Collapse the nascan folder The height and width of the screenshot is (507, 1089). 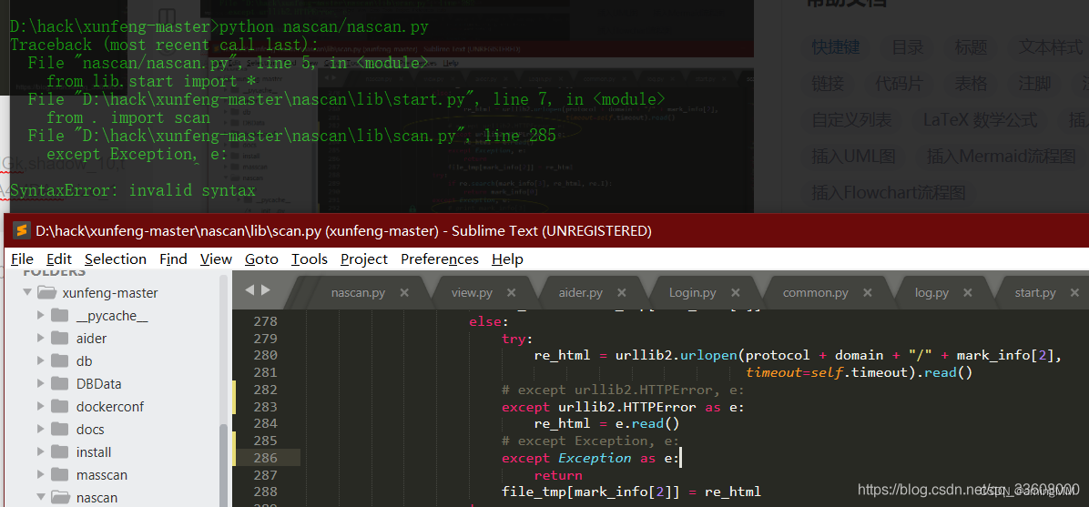(41, 497)
